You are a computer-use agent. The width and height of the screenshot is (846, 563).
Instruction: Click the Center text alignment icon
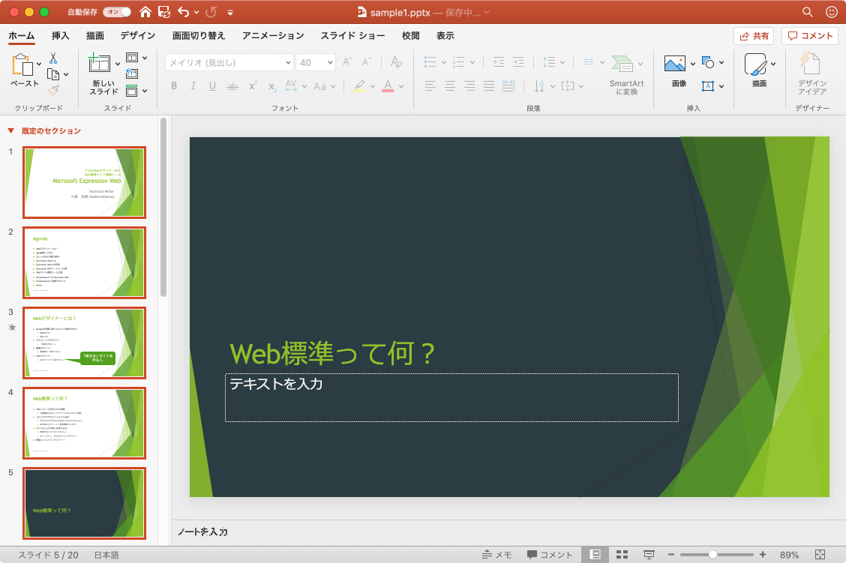click(449, 85)
